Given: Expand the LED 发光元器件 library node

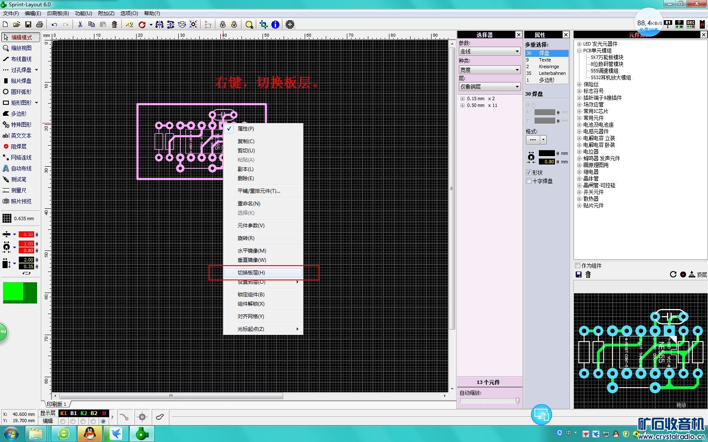Looking at the screenshot, I should click(579, 44).
